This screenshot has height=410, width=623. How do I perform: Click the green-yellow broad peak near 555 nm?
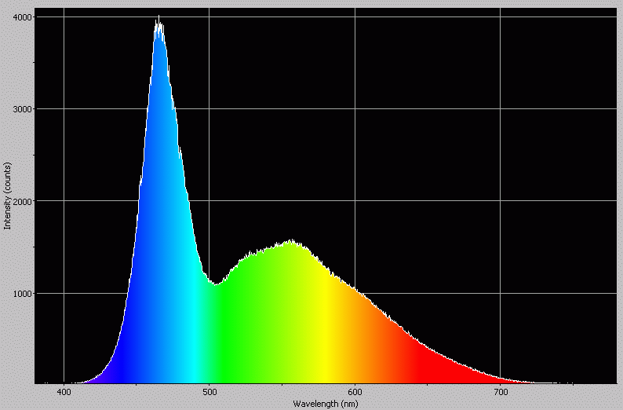[292, 241]
